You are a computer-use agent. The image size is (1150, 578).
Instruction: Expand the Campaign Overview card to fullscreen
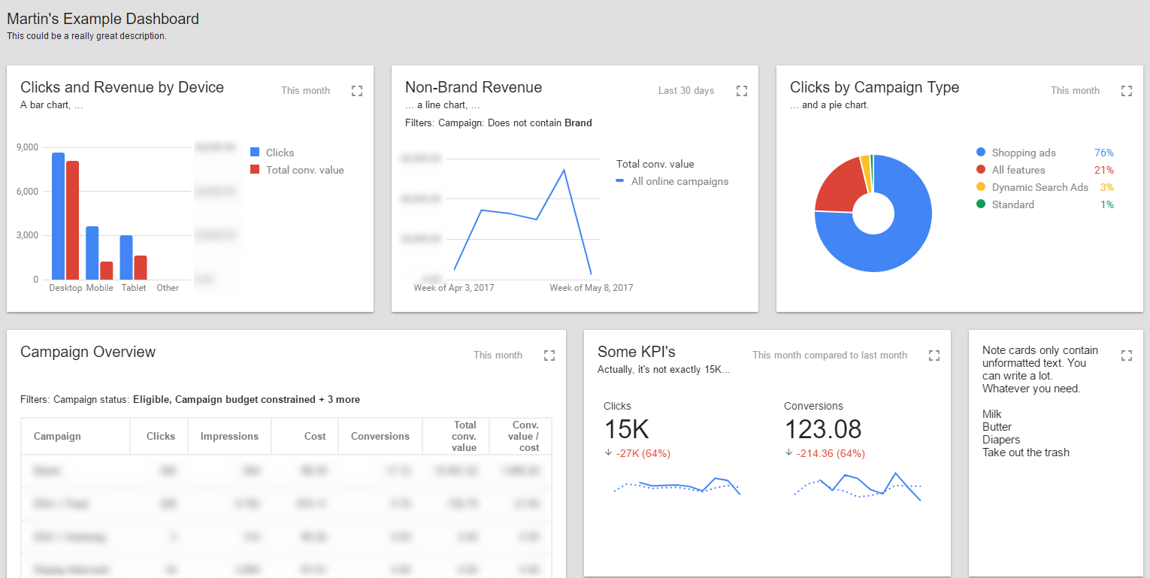pyautogui.click(x=549, y=356)
